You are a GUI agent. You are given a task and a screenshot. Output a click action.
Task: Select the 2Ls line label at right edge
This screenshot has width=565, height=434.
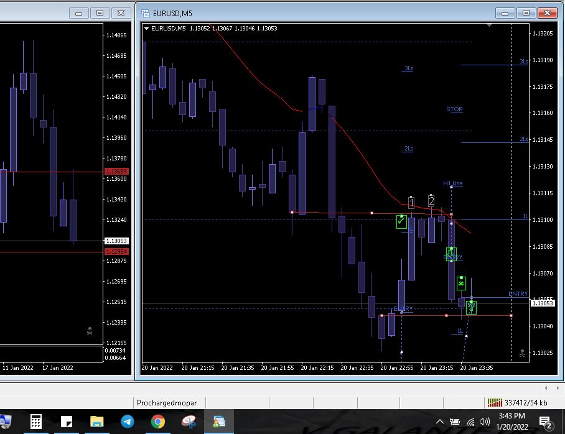pos(523,139)
